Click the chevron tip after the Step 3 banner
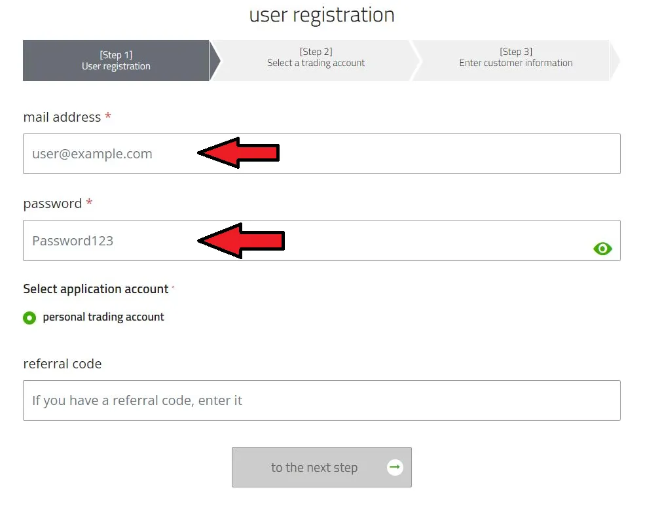Image resolution: width=660 pixels, height=511 pixels. [x=615, y=61]
